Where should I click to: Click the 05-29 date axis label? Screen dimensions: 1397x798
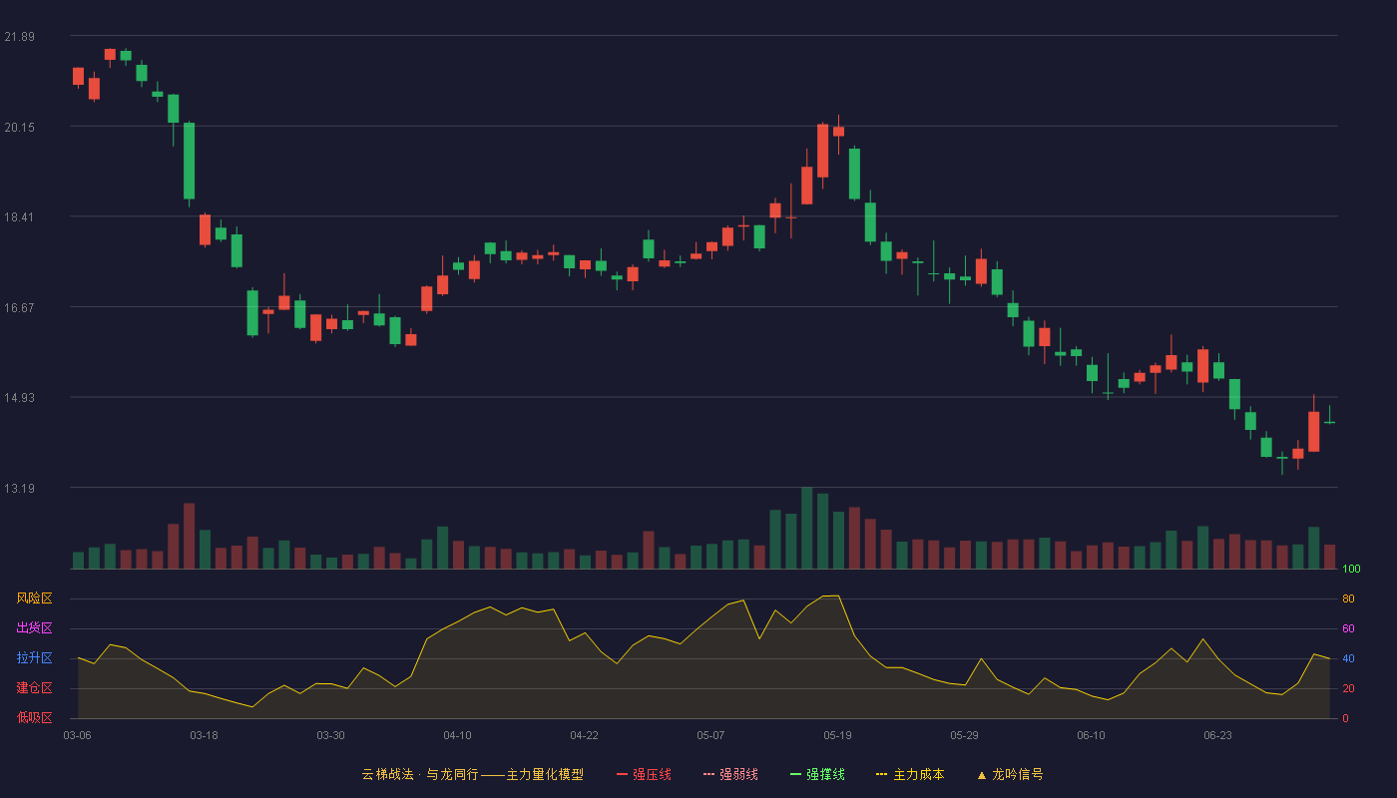pyautogui.click(x=964, y=735)
